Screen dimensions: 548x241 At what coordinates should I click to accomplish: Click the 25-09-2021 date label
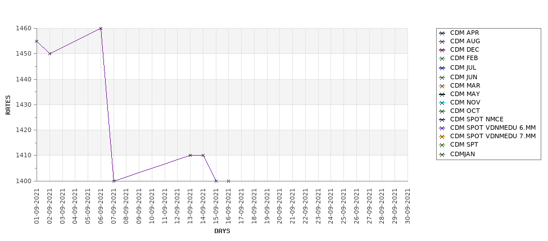(343, 206)
